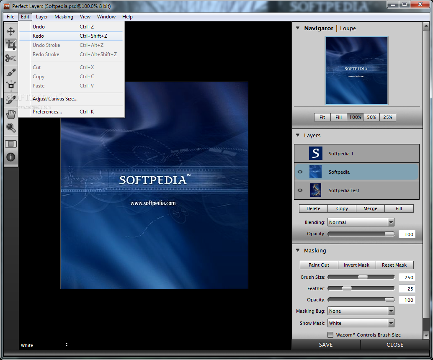The height and width of the screenshot is (360, 433).
Task: Click the Softpedia 1 layer thumbnail
Action: pos(316,154)
